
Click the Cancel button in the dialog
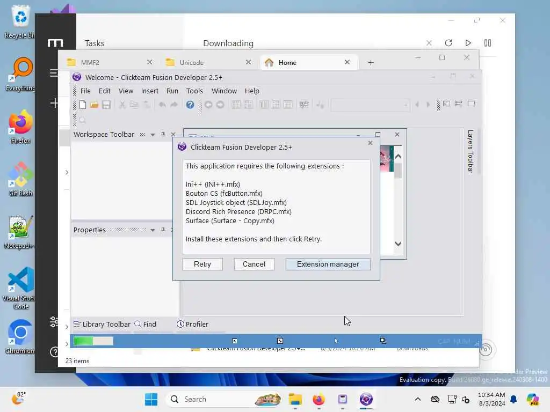[254, 264]
